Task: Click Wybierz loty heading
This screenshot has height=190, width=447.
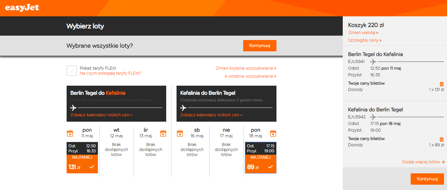Action: click(85, 26)
